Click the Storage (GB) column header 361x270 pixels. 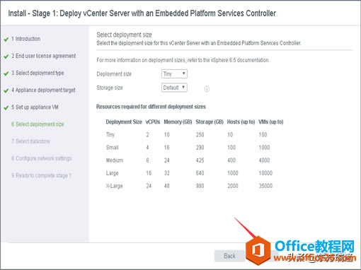[210, 122]
